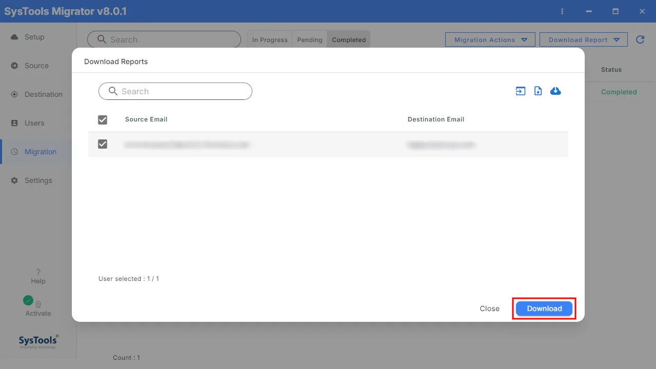Focus the Search field inside the dialog
The height and width of the screenshot is (369, 656).
(x=175, y=91)
